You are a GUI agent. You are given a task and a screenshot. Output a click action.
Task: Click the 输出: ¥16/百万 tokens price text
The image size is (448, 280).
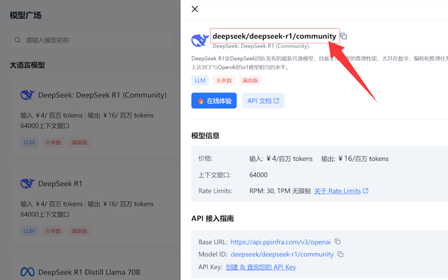click(355, 159)
